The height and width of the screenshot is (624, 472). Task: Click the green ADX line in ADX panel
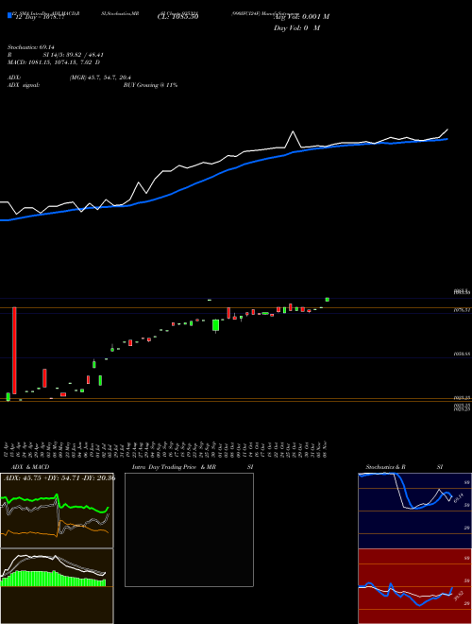click(x=55, y=503)
